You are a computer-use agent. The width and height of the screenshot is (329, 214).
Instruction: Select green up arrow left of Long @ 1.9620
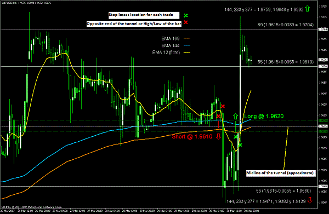[235, 117]
